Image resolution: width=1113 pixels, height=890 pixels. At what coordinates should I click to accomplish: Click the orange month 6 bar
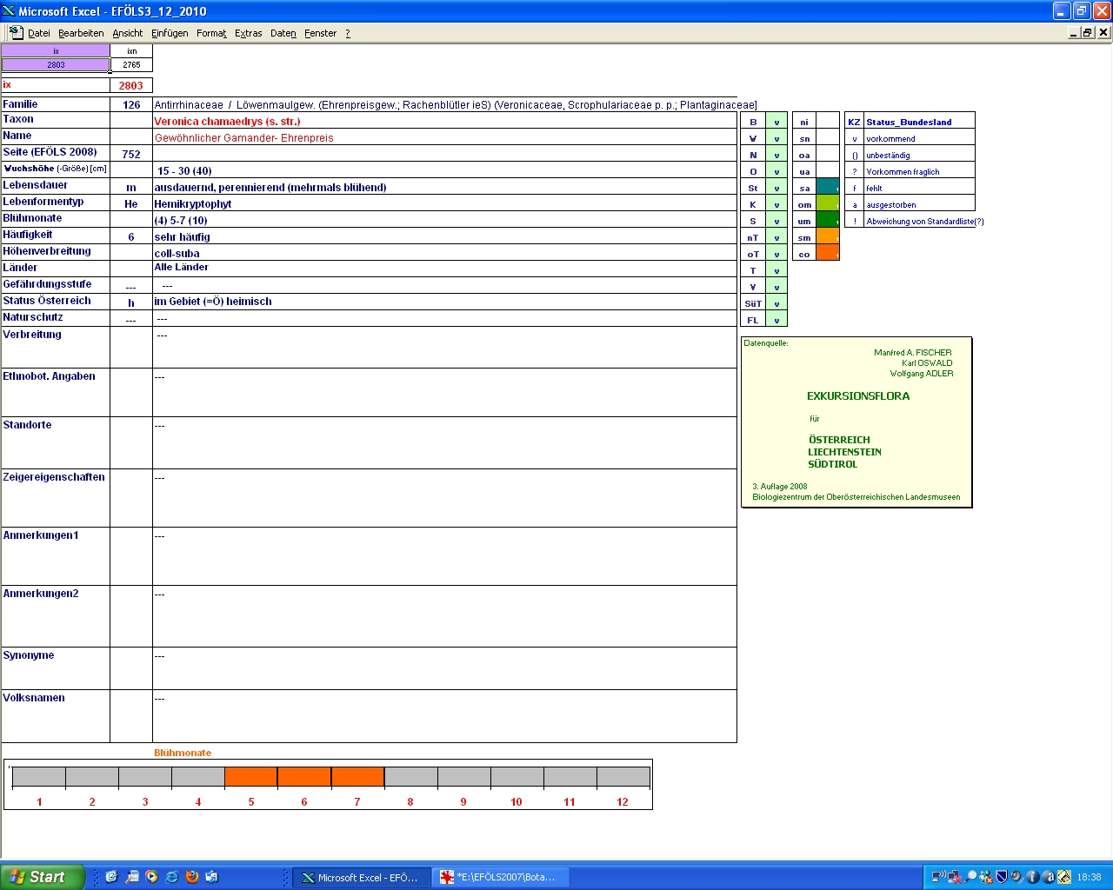pos(304,777)
